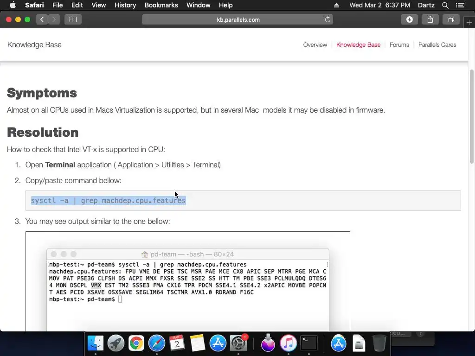Image resolution: width=475 pixels, height=356 pixels.
Task: Switch to Safari compass icon in Dock
Action: coord(157,343)
